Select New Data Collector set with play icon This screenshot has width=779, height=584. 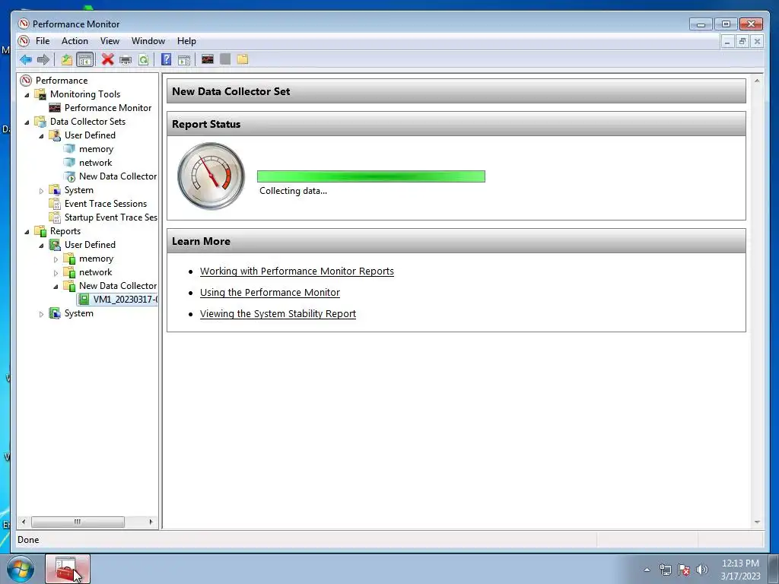click(118, 176)
